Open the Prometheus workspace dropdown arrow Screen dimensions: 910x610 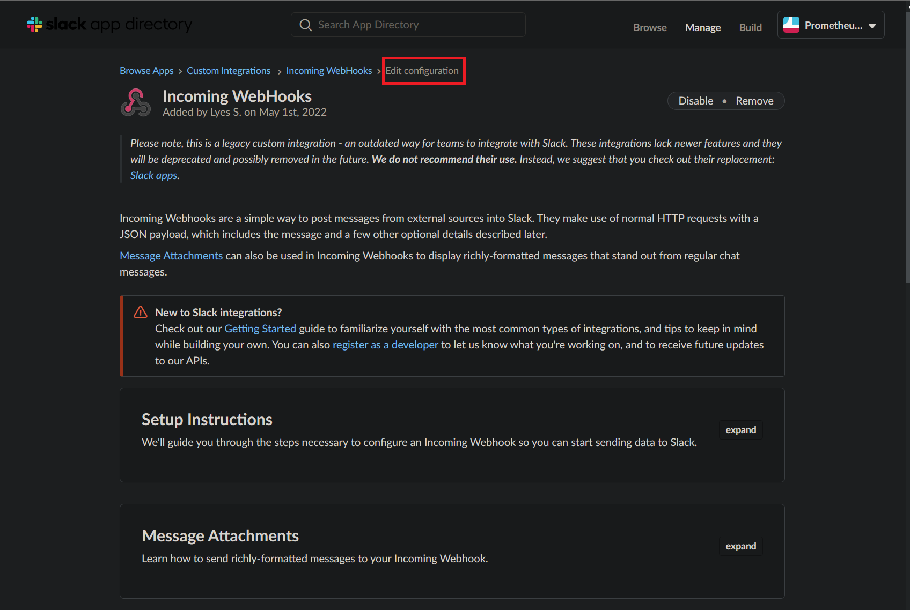point(872,26)
